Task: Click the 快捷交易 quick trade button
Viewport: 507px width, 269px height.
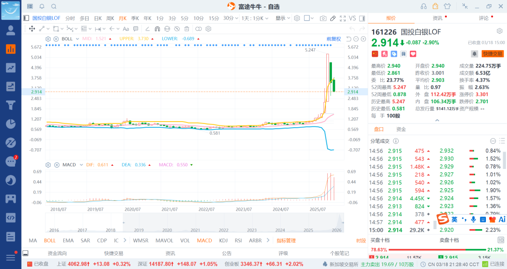Action: click(x=493, y=54)
